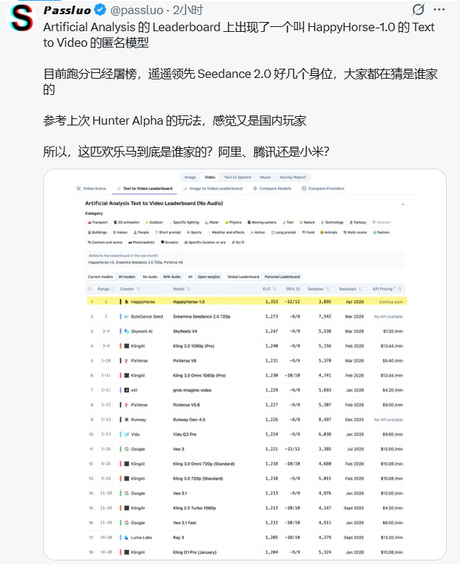Switch to Text to Speech tab
The height and width of the screenshot is (564, 463).
237,177
